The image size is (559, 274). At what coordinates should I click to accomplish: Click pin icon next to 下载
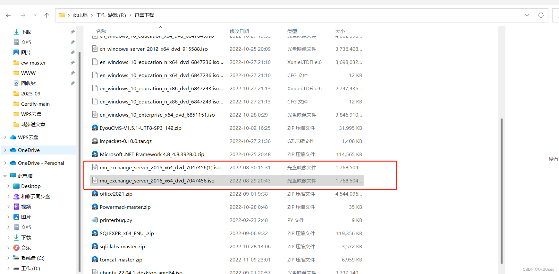(x=72, y=32)
